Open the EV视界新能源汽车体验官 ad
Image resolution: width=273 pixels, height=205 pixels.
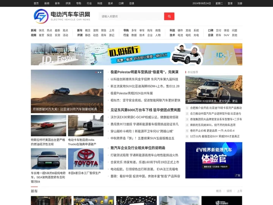tap(214, 160)
